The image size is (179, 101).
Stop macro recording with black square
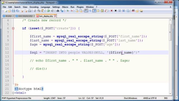pos(116,11)
